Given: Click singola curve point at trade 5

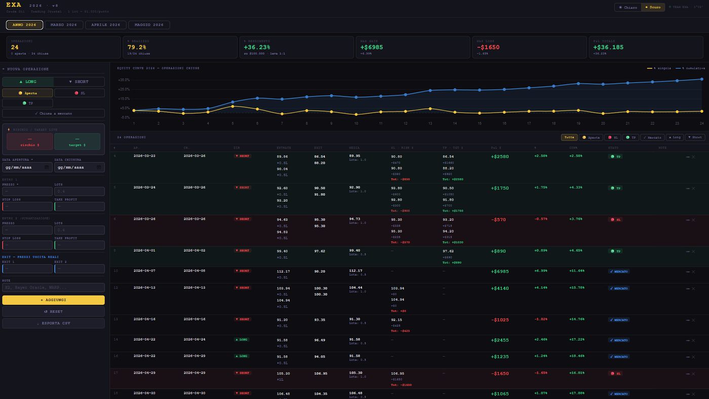Looking at the screenshot, I should pos(232,106).
